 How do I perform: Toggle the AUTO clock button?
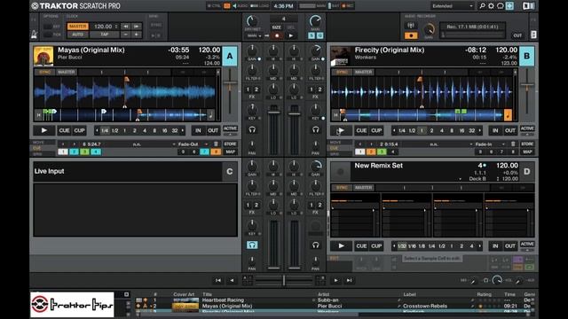click(x=77, y=35)
